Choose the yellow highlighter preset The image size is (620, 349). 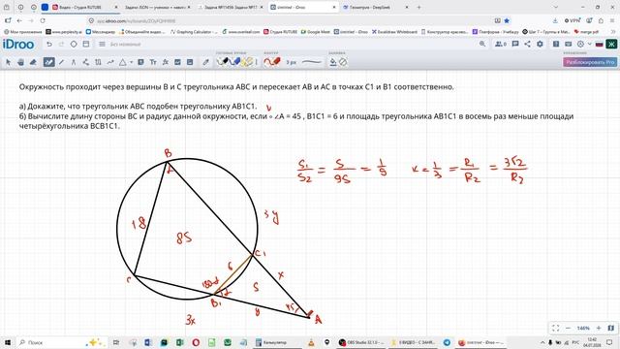pyautogui.click(x=248, y=62)
